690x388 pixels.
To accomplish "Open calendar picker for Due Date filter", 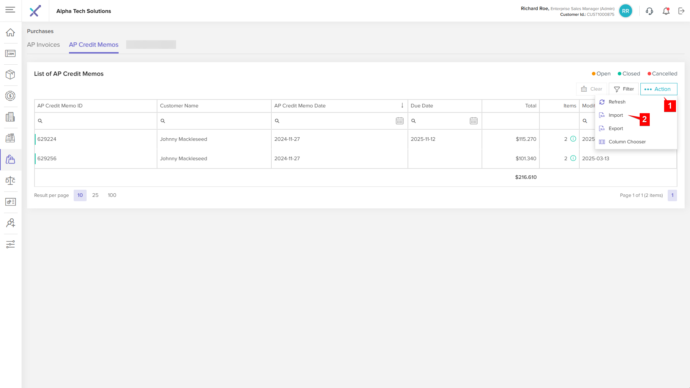I will [x=474, y=121].
